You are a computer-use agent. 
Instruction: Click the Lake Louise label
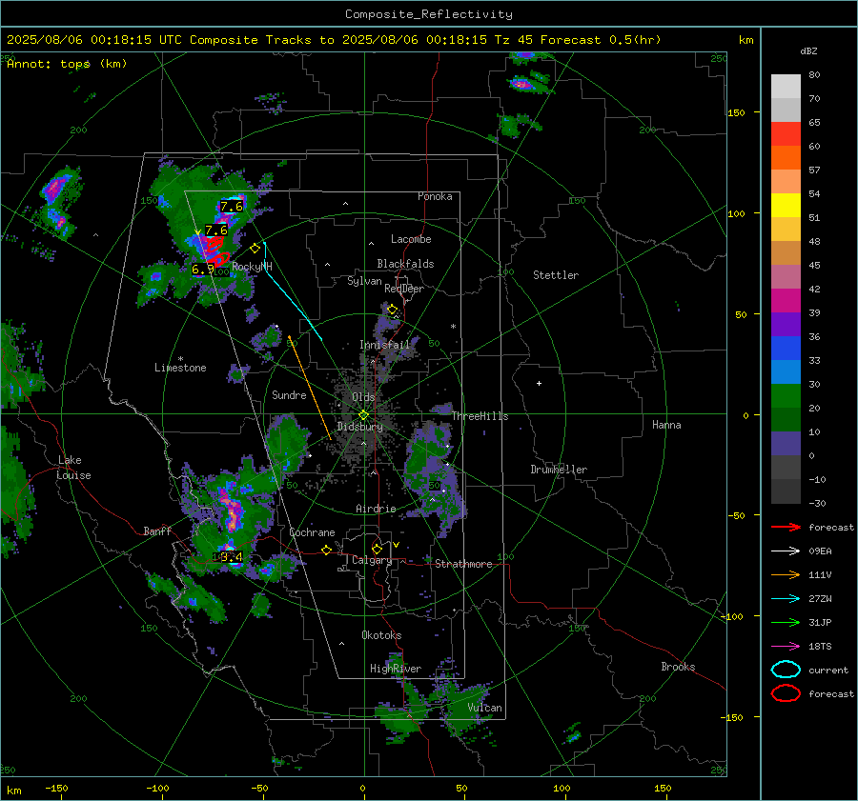[x=74, y=468]
